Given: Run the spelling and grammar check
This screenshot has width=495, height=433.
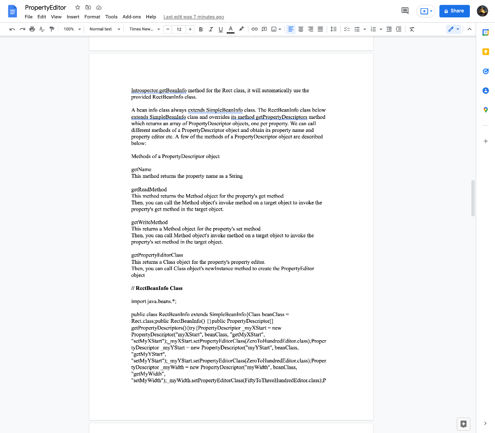Looking at the screenshot, I should (x=42, y=29).
